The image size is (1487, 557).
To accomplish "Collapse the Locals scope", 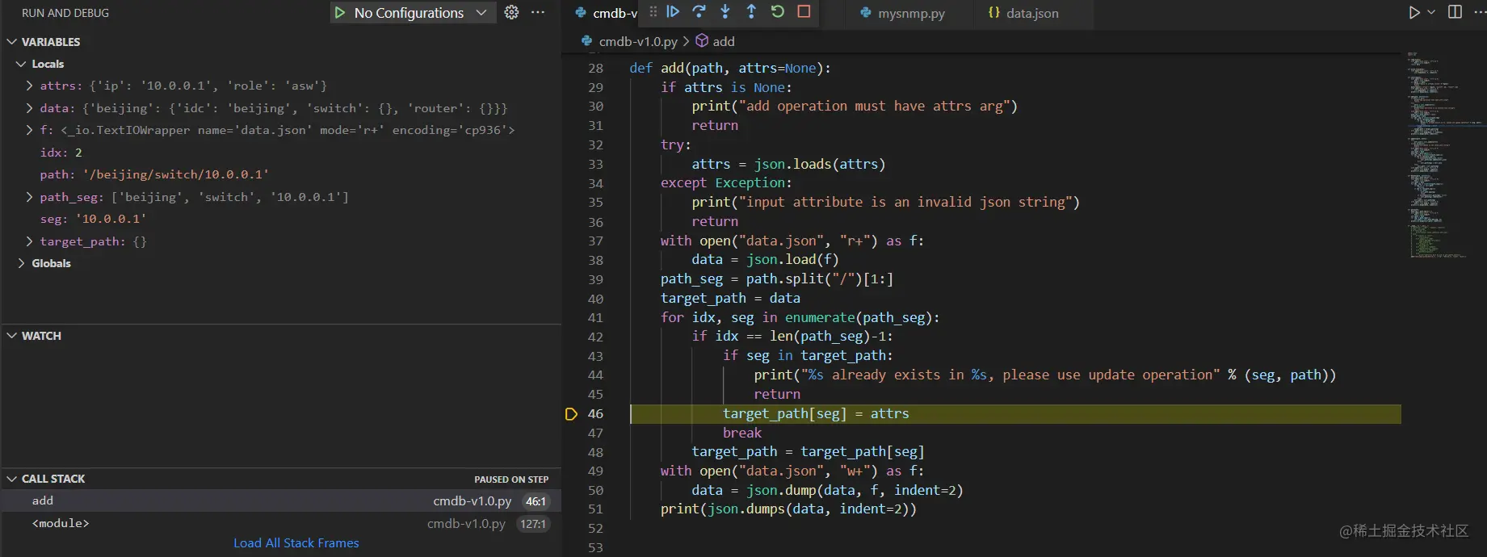I will (x=21, y=64).
